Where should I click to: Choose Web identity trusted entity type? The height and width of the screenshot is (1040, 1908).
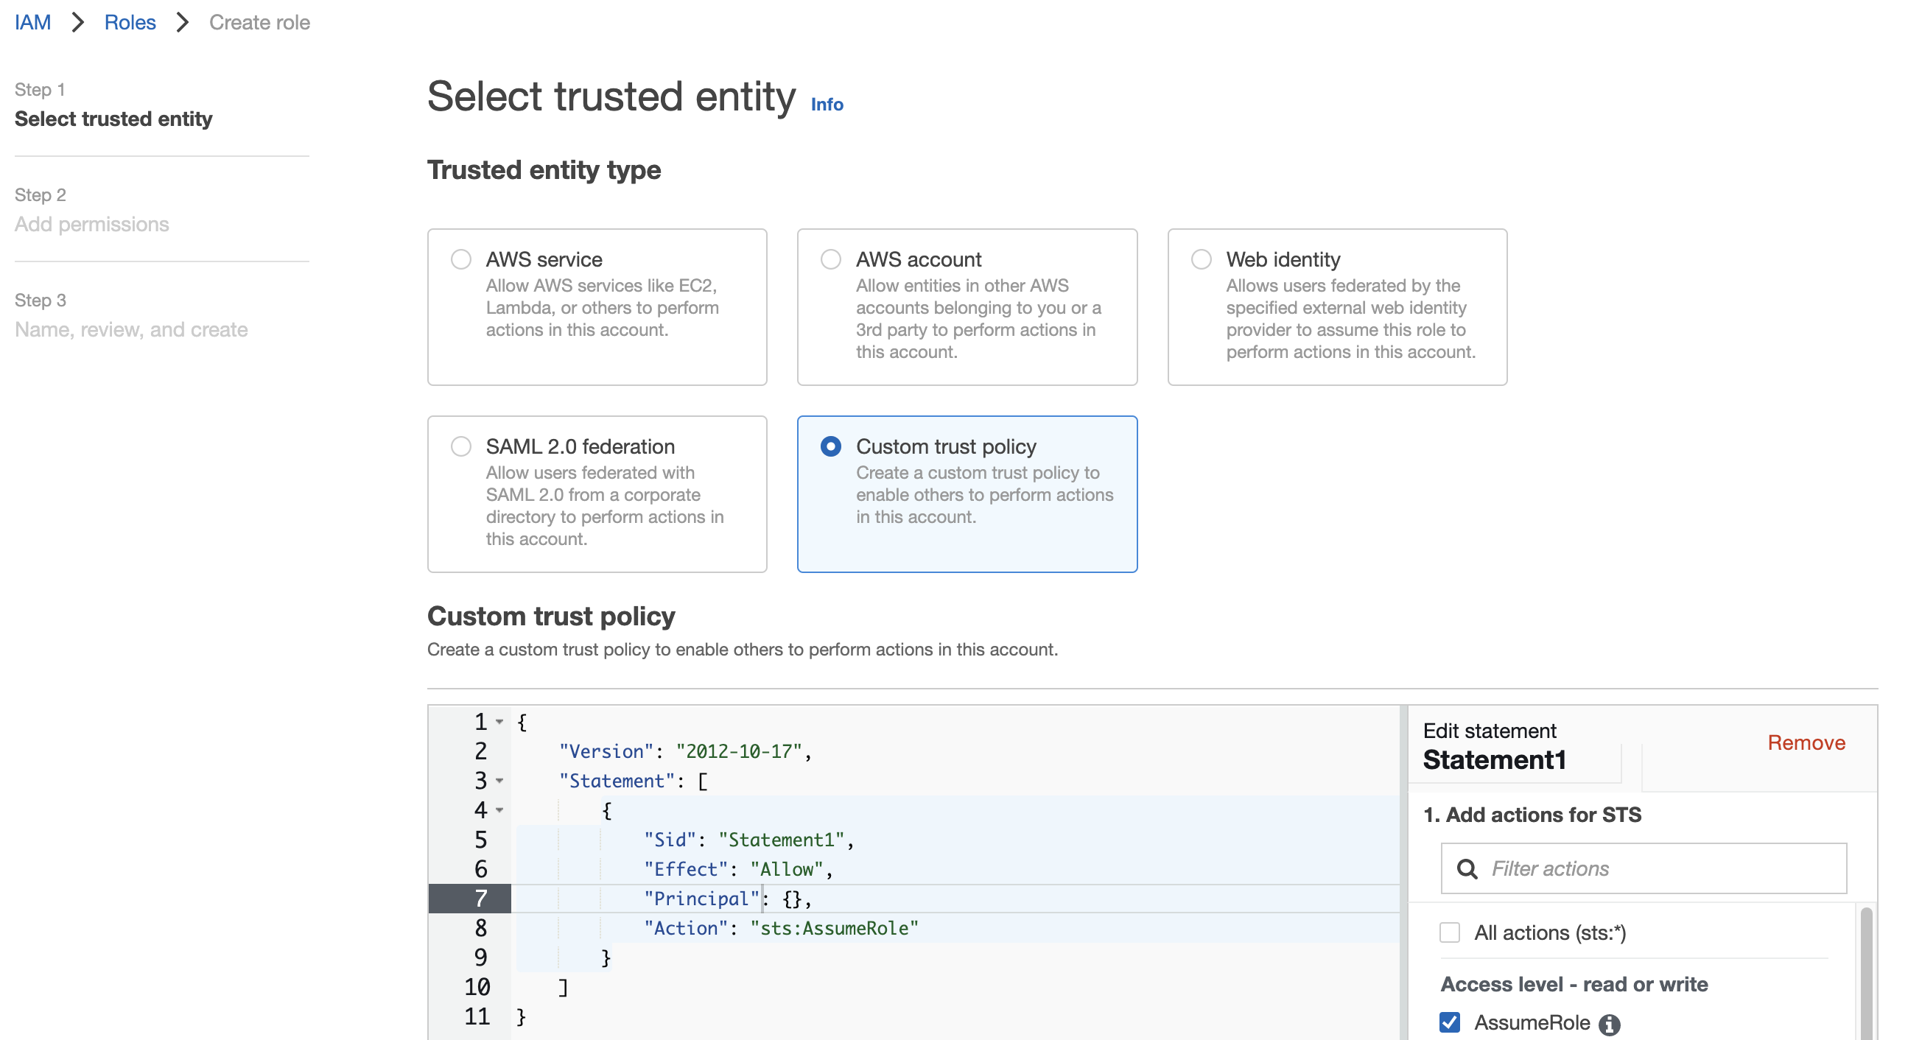pos(1201,259)
